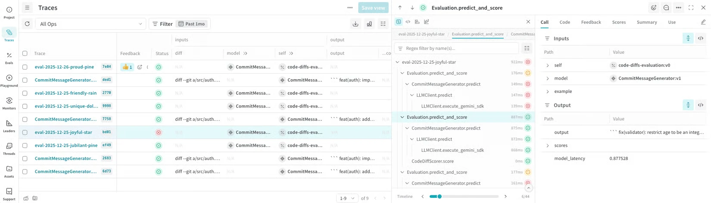This screenshot has width=711, height=203.
Task: Expand the scores row in Output
Action: [x=548, y=145]
